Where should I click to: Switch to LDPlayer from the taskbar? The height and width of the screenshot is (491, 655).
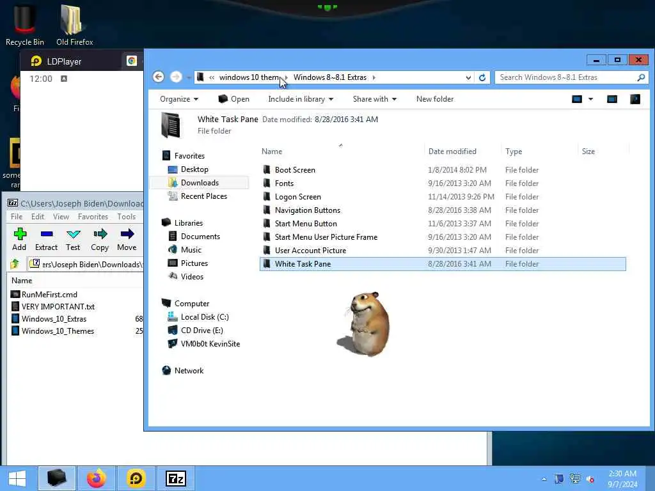[x=136, y=478]
